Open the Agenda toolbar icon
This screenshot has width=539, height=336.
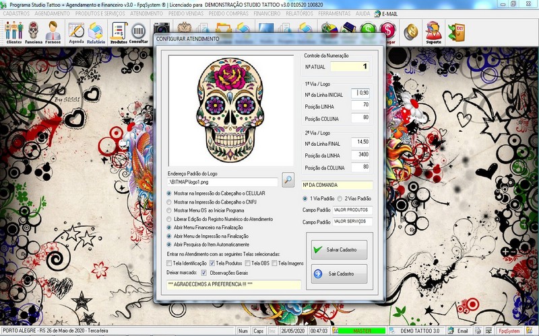pyautogui.click(x=76, y=32)
